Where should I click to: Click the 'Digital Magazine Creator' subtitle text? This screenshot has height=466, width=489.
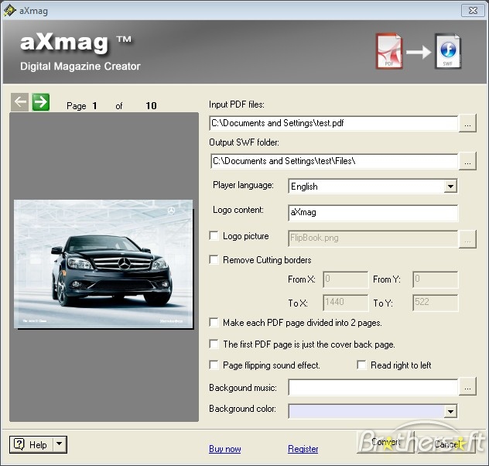point(80,66)
